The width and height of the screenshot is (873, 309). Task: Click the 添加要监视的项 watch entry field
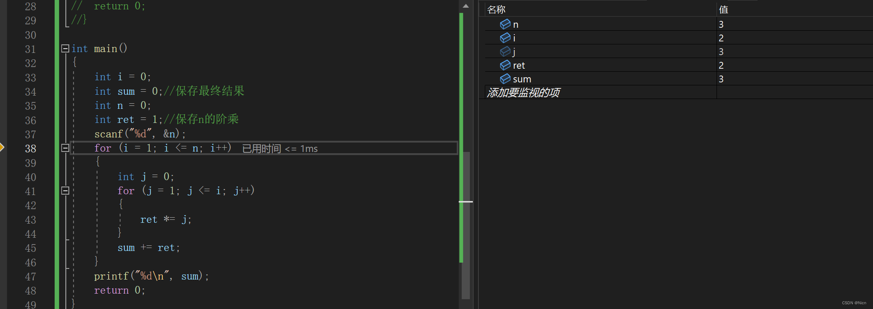click(600, 92)
